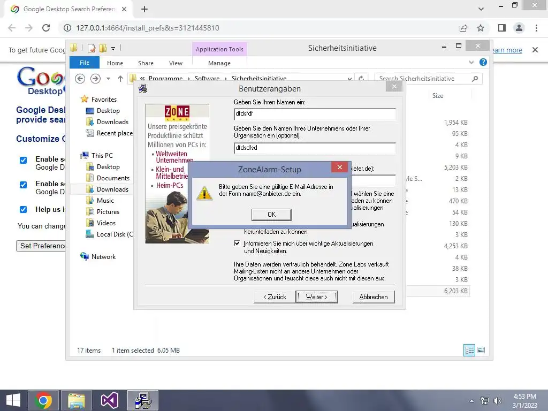Select This PC in navigation pane
This screenshot has height=411, width=548.
pos(102,156)
